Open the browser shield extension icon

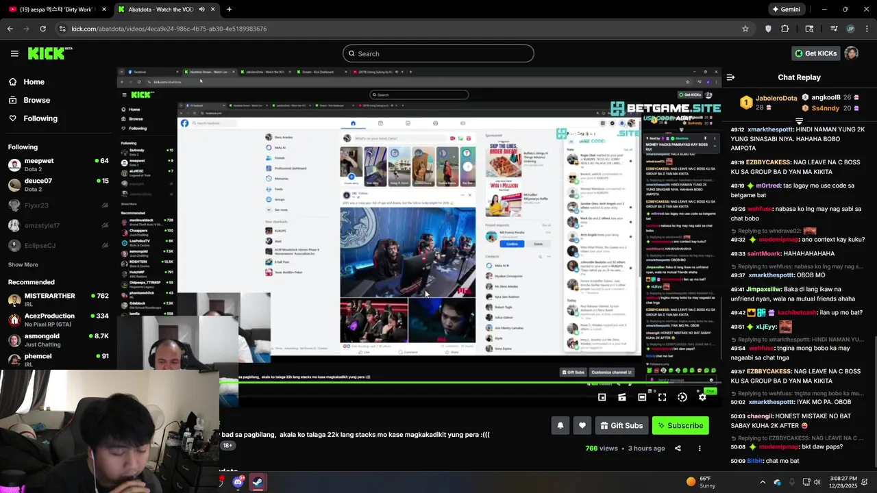[768, 29]
